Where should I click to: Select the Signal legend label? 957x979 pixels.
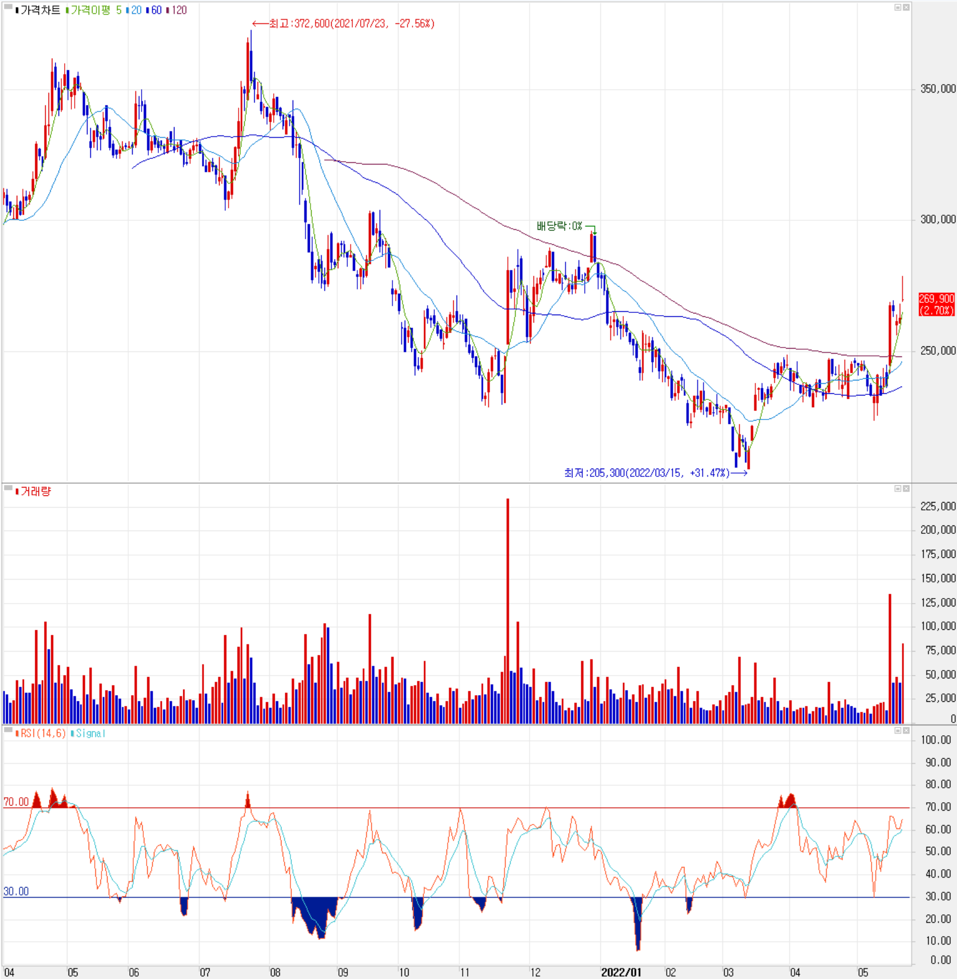click(88, 734)
